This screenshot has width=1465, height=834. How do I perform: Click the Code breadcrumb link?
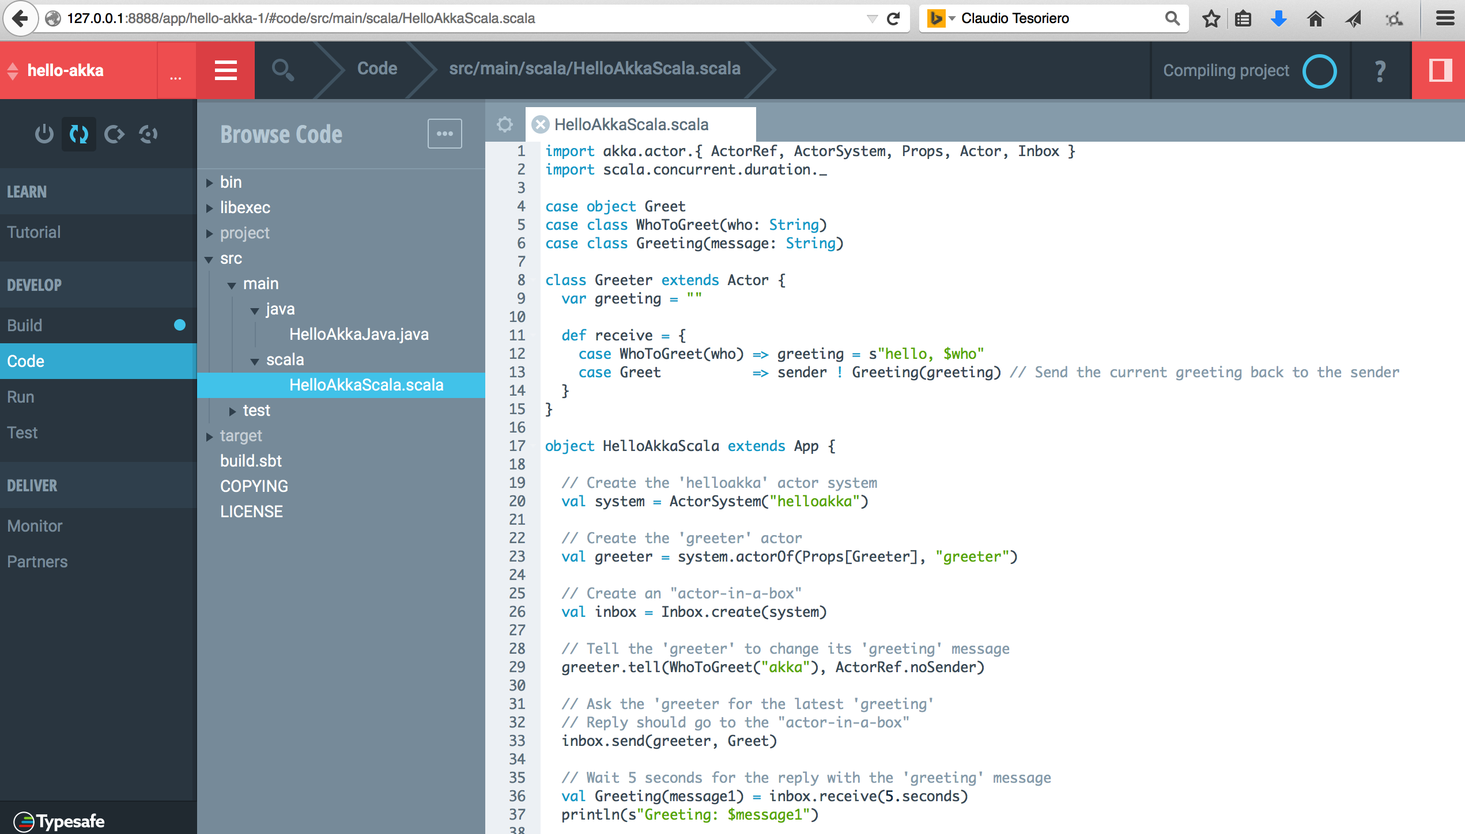377,69
